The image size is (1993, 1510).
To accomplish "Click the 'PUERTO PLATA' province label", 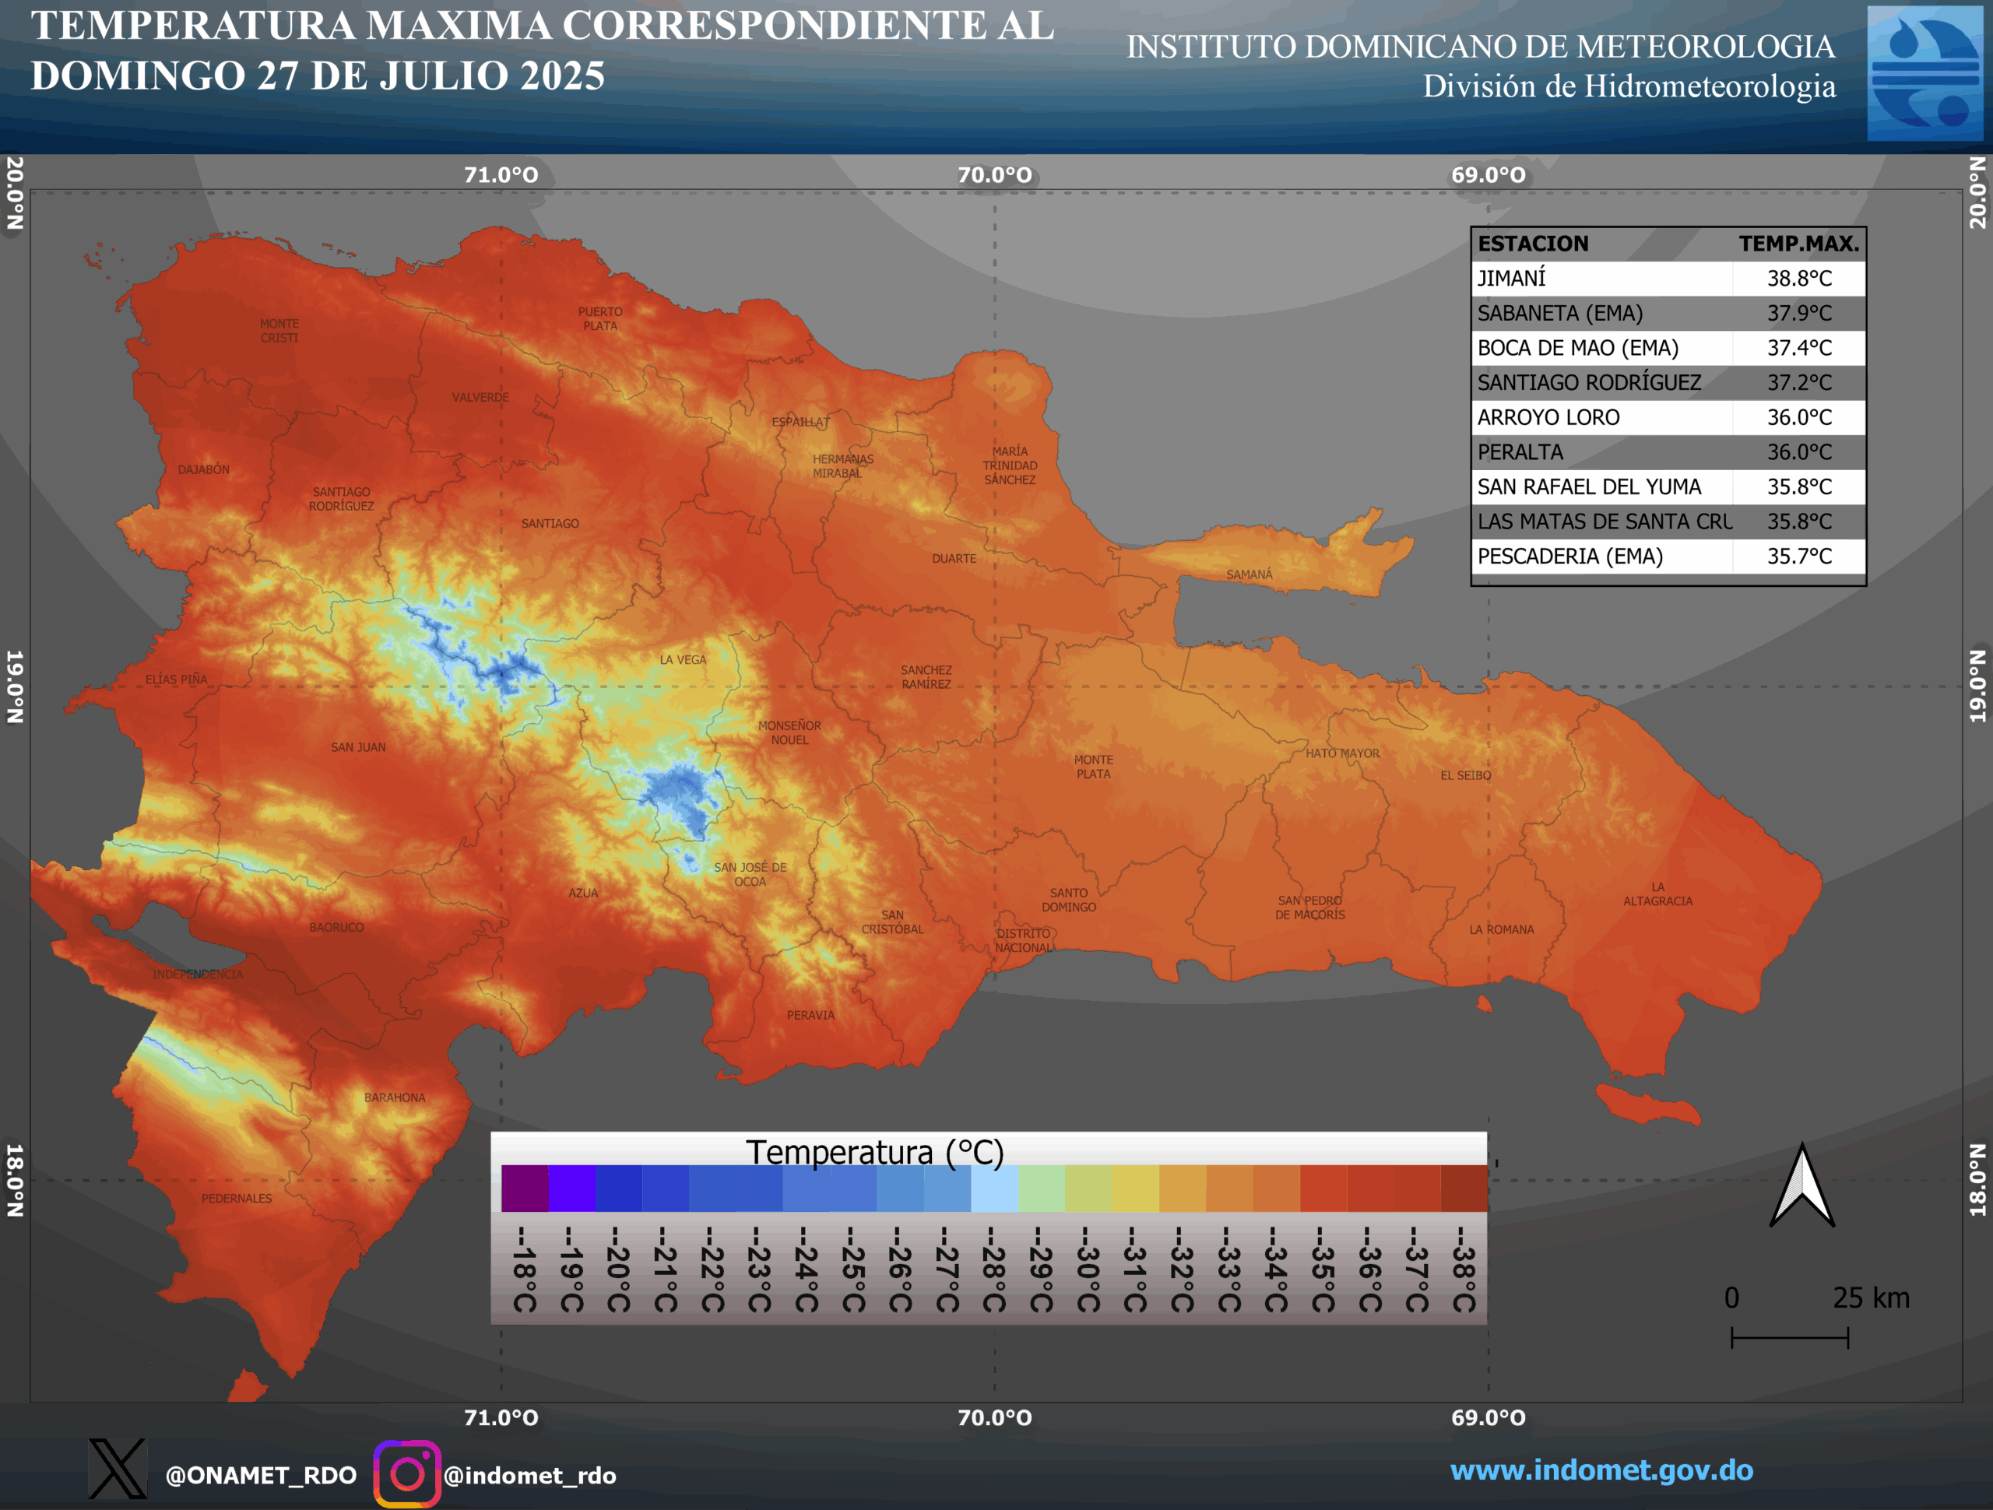I will pyautogui.click(x=600, y=319).
